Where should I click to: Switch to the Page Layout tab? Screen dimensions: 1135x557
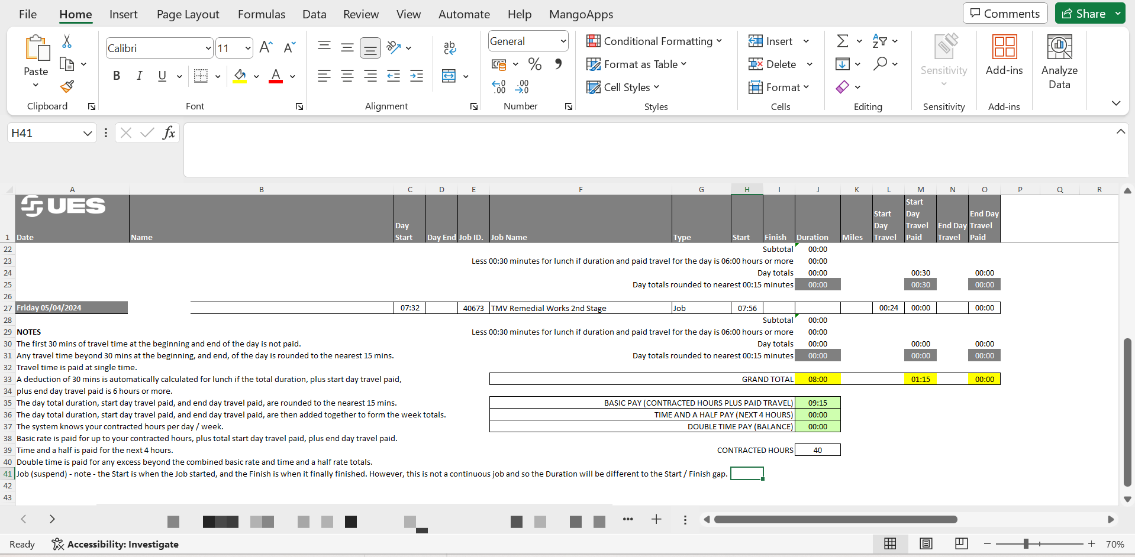[188, 14]
